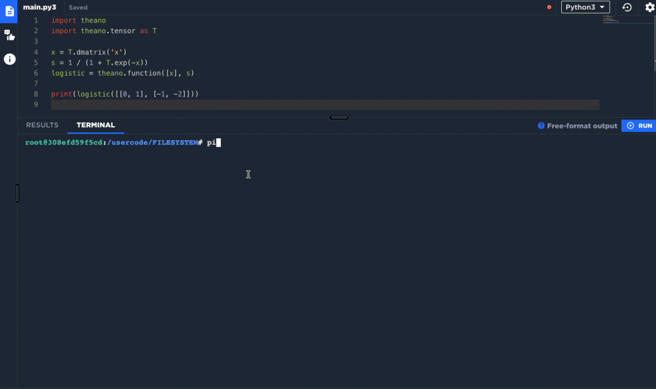Viewport: 656px width, 389px height.
Task: Click line x = T.dmatrix('x')
Action: [x=88, y=52]
